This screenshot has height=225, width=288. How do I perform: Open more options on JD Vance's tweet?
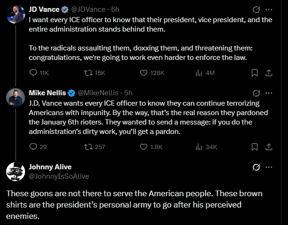click(269, 9)
